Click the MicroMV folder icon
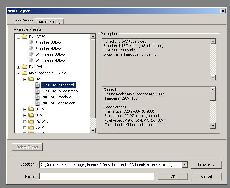 click(x=31, y=121)
